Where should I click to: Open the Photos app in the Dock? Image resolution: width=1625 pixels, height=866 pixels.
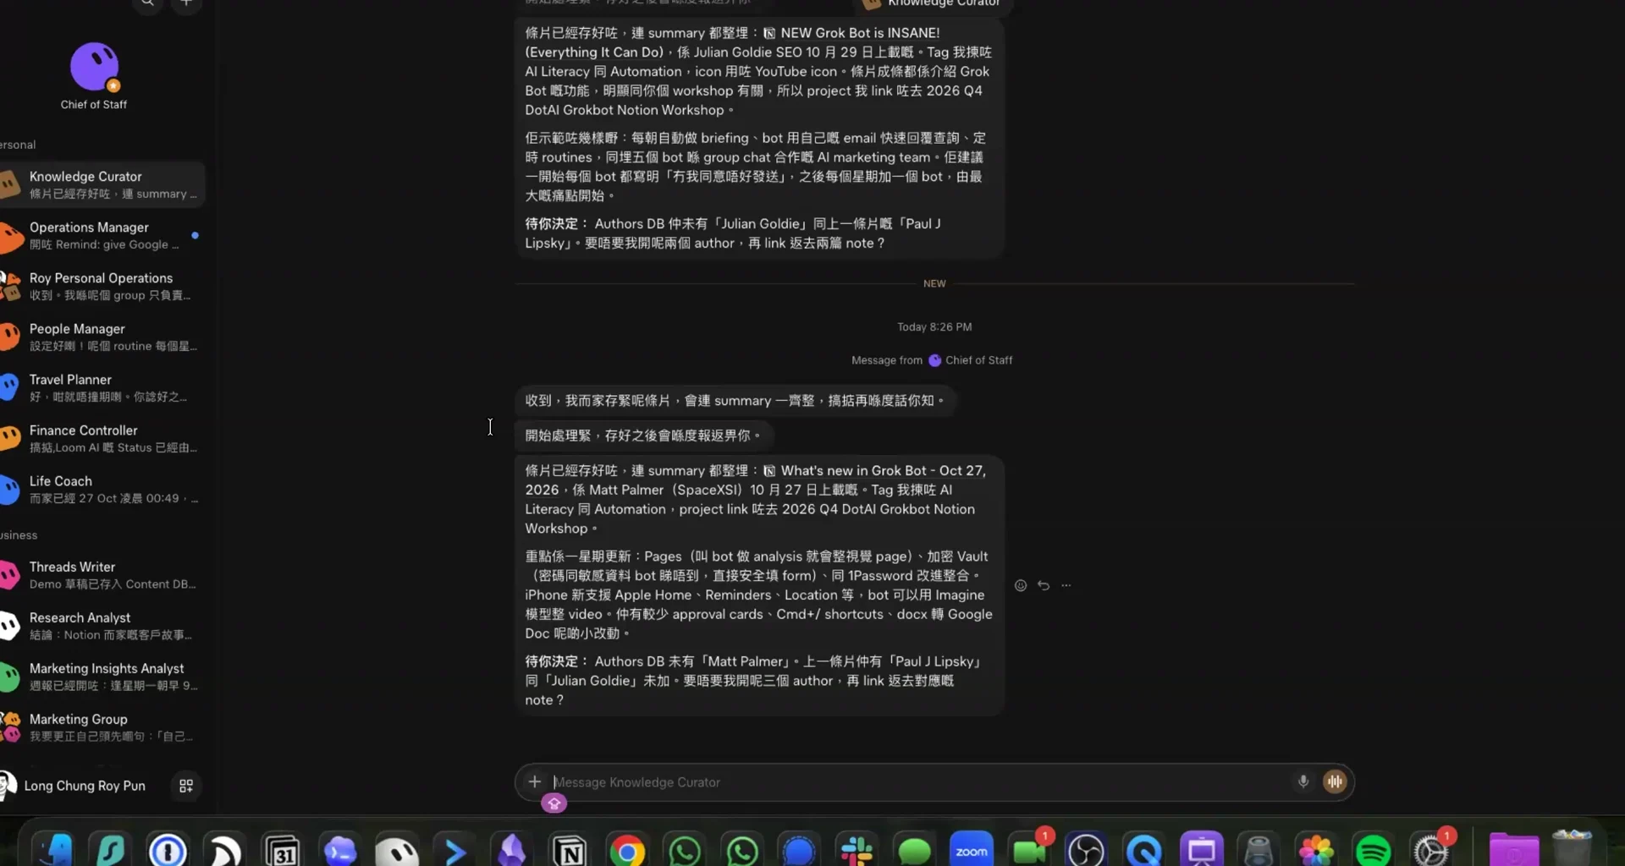[1316, 850]
